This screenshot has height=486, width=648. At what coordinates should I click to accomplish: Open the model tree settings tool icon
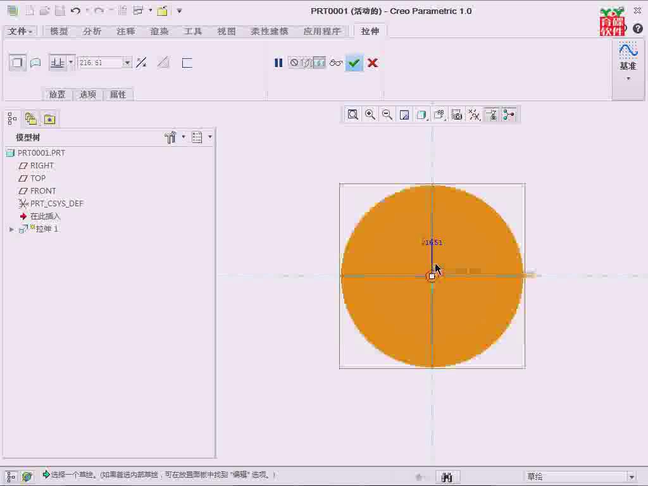click(170, 137)
